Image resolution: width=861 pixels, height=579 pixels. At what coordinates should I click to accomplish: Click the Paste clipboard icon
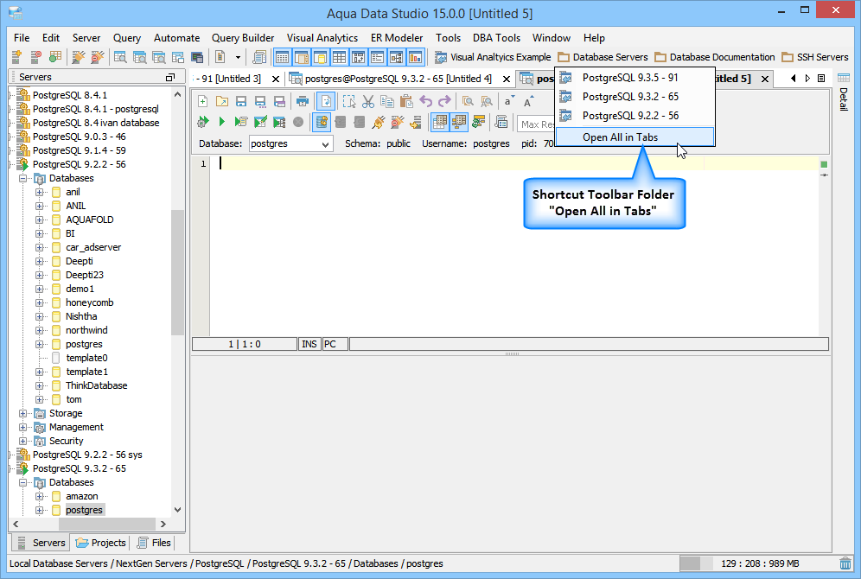tap(406, 101)
